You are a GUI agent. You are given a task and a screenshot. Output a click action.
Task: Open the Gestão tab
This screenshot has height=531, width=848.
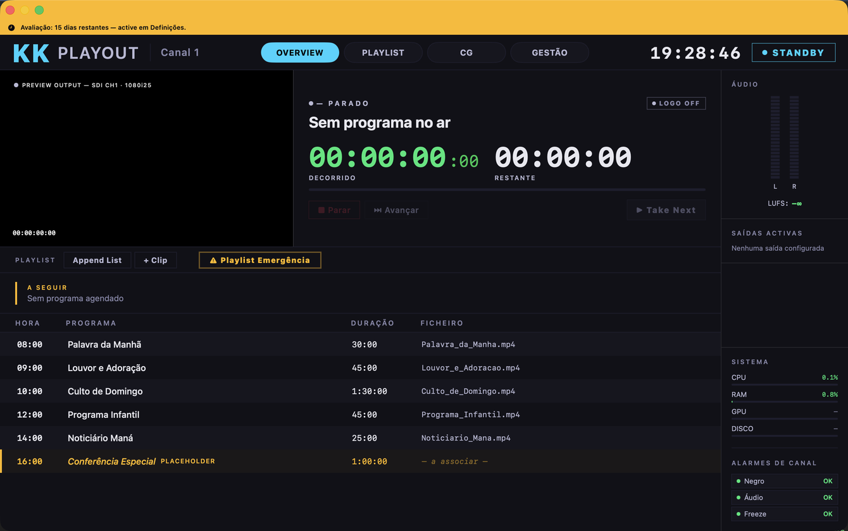click(x=549, y=52)
